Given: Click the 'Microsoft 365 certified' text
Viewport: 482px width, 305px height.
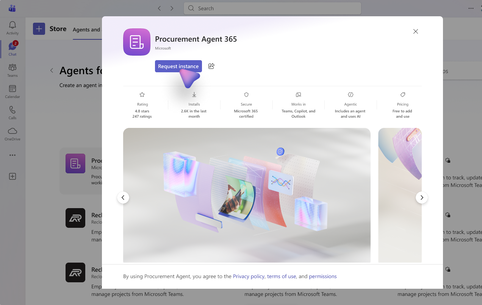Looking at the screenshot, I should 246,114.
